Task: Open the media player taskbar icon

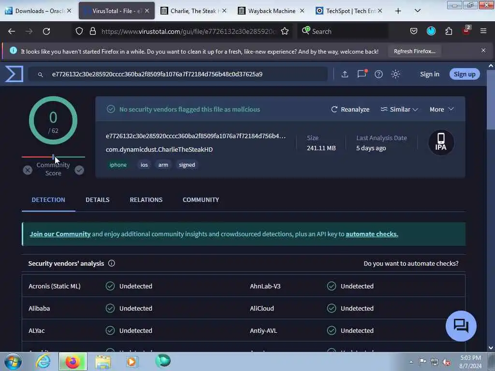Action: [x=131, y=361]
